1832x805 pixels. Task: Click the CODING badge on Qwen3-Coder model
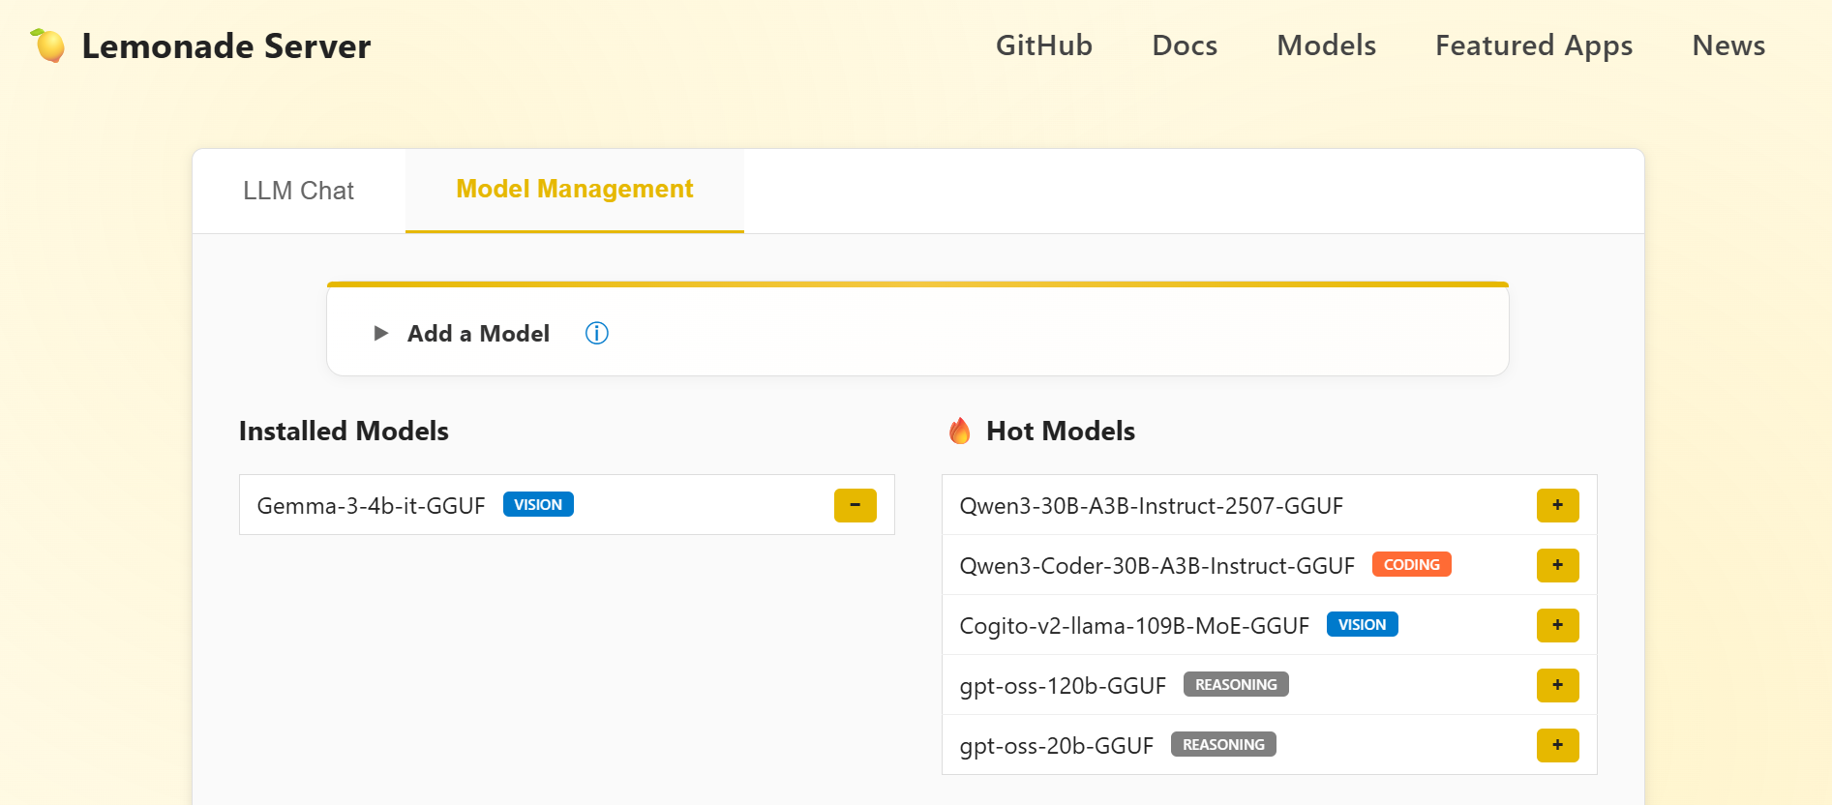coord(1411,564)
